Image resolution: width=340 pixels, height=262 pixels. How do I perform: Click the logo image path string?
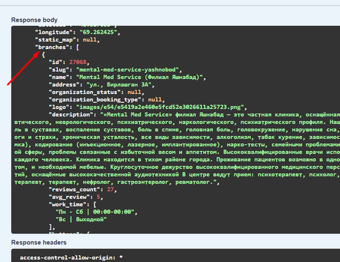pos(160,107)
